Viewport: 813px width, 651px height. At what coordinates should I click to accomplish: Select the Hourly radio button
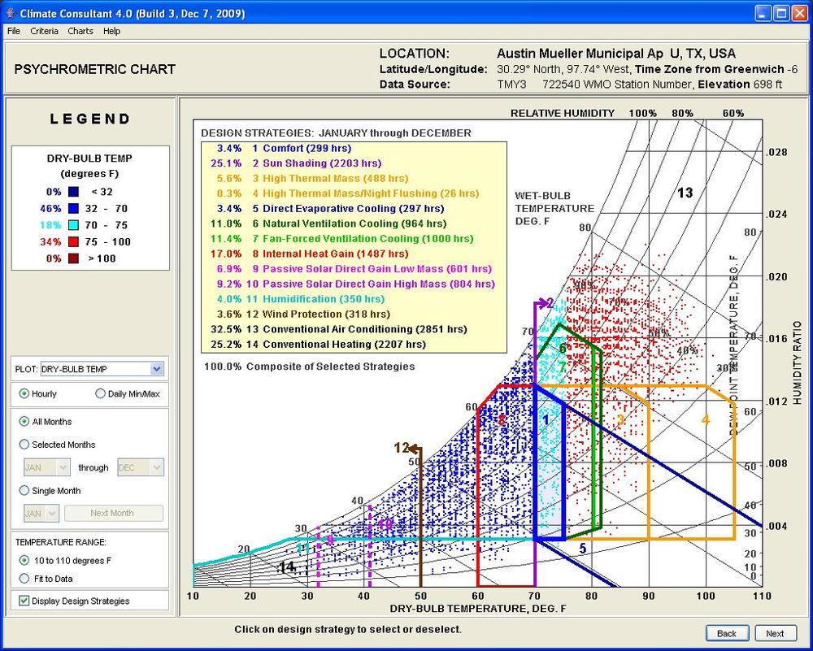pyautogui.click(x=24, y=394)
